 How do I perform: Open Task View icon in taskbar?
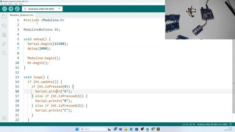point(109,129)
